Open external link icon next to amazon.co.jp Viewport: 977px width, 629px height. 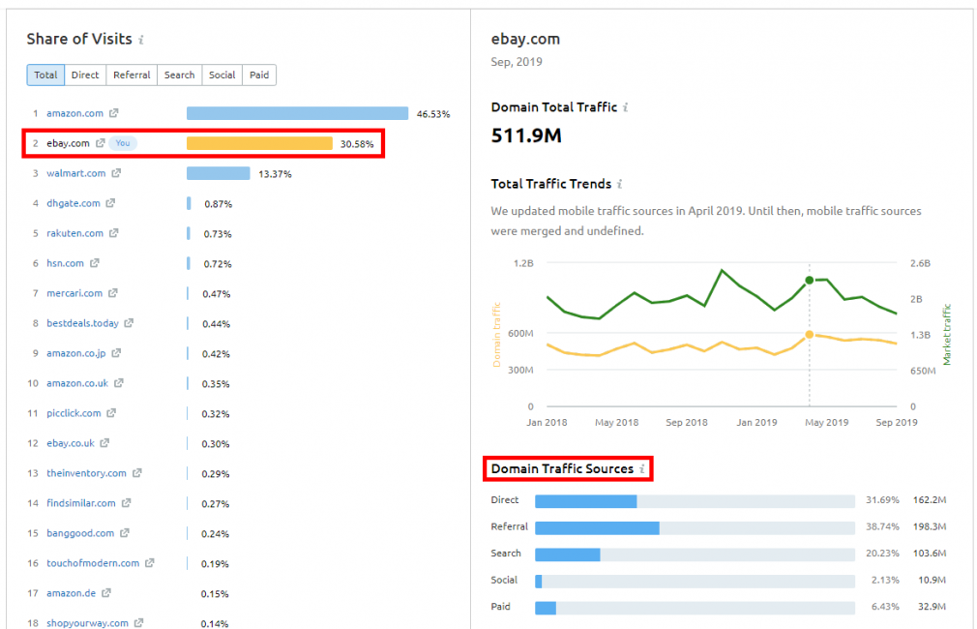click(116, 353)
